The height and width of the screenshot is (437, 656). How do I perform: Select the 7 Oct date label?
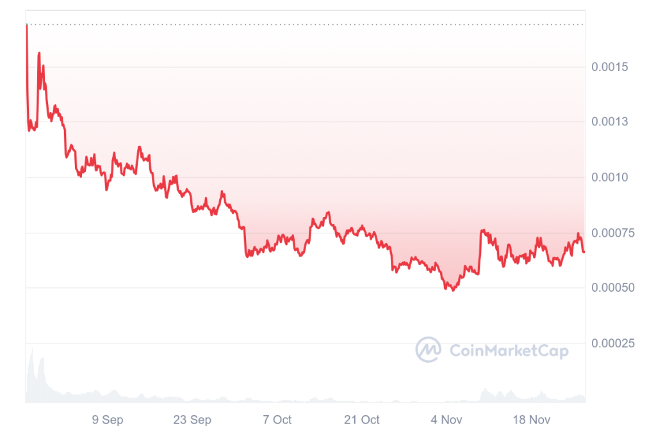[277, 420]
